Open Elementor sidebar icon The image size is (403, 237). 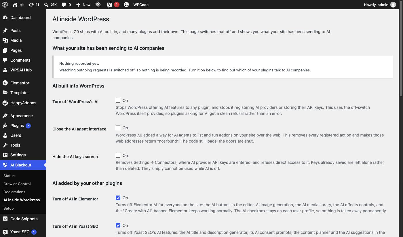click(5, 83)
